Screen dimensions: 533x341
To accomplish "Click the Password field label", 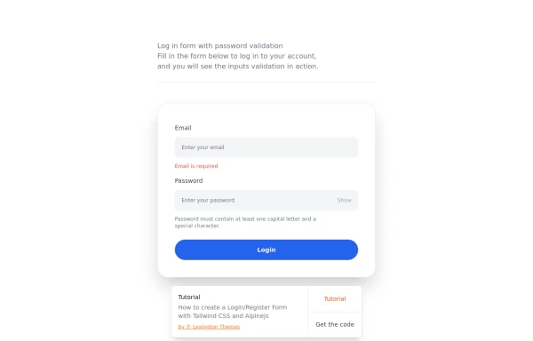I will [188, 181].
